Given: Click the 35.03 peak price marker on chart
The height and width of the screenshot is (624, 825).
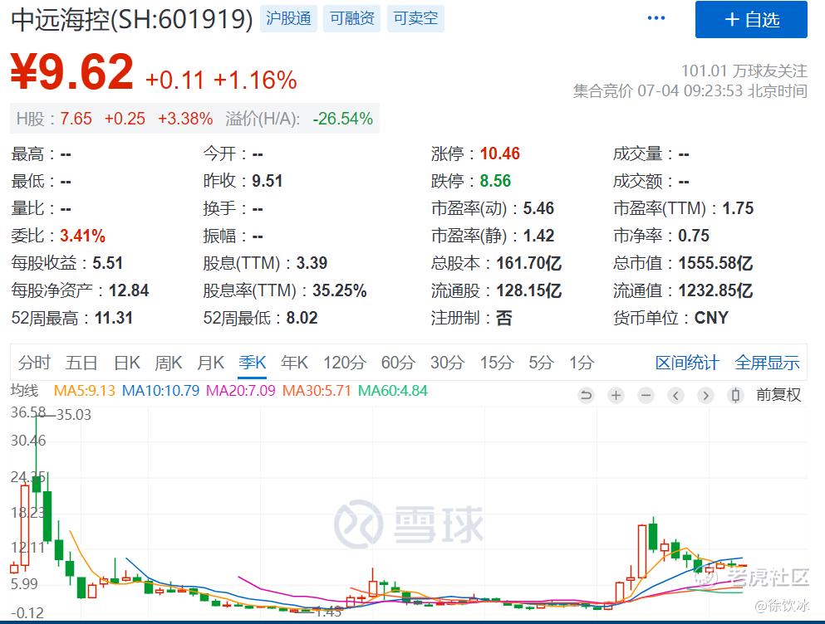Looking at the screenshot, I should (x=74, y=415).
